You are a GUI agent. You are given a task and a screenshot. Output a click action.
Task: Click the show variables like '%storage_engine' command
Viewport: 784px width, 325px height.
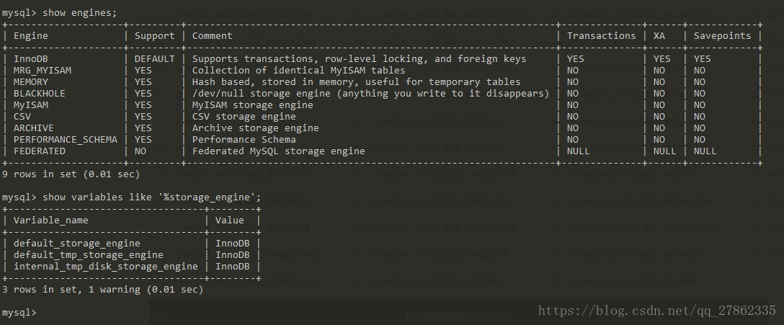152,197
